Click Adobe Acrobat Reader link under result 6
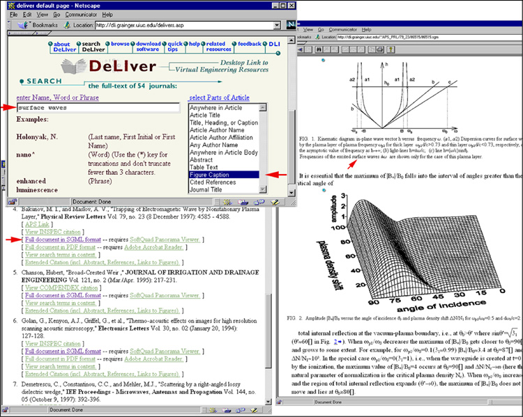 (154, 359)
